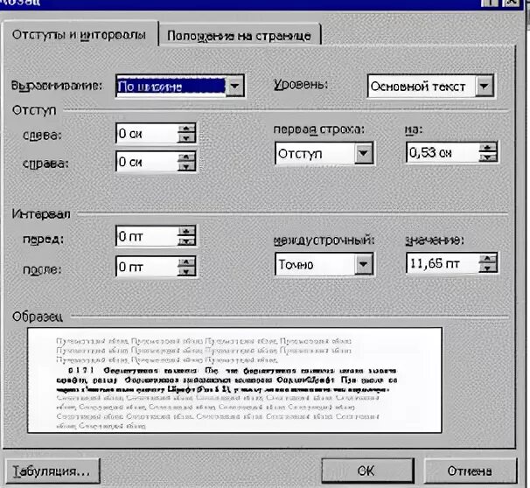Click the Уровень label
The height and width of the screenshot is (488, 530).
click(301, 84)
